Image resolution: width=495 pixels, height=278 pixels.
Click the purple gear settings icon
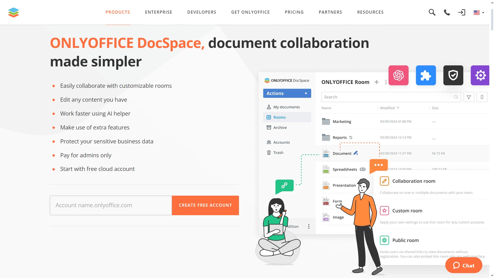[480, 75]
